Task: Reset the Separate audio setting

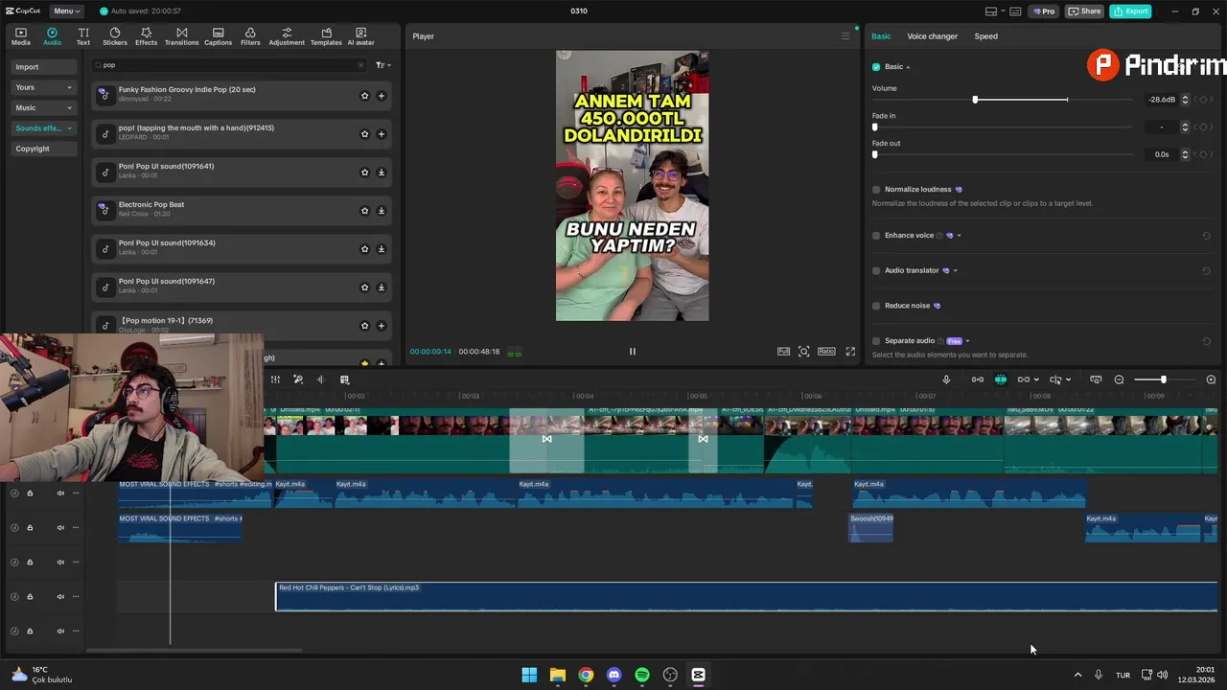Action: point(1207,341)
